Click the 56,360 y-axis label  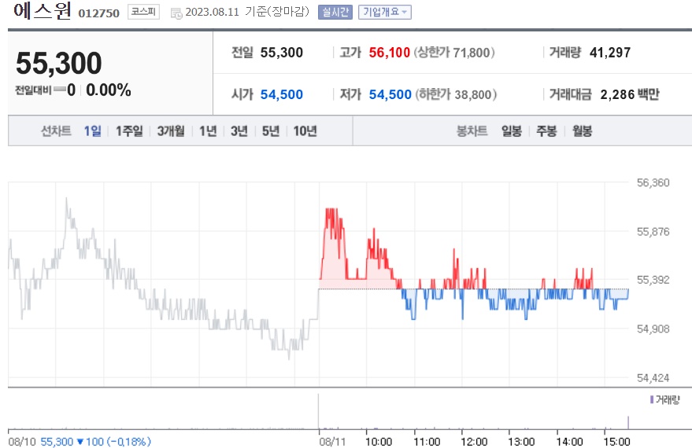coord(653,182)
